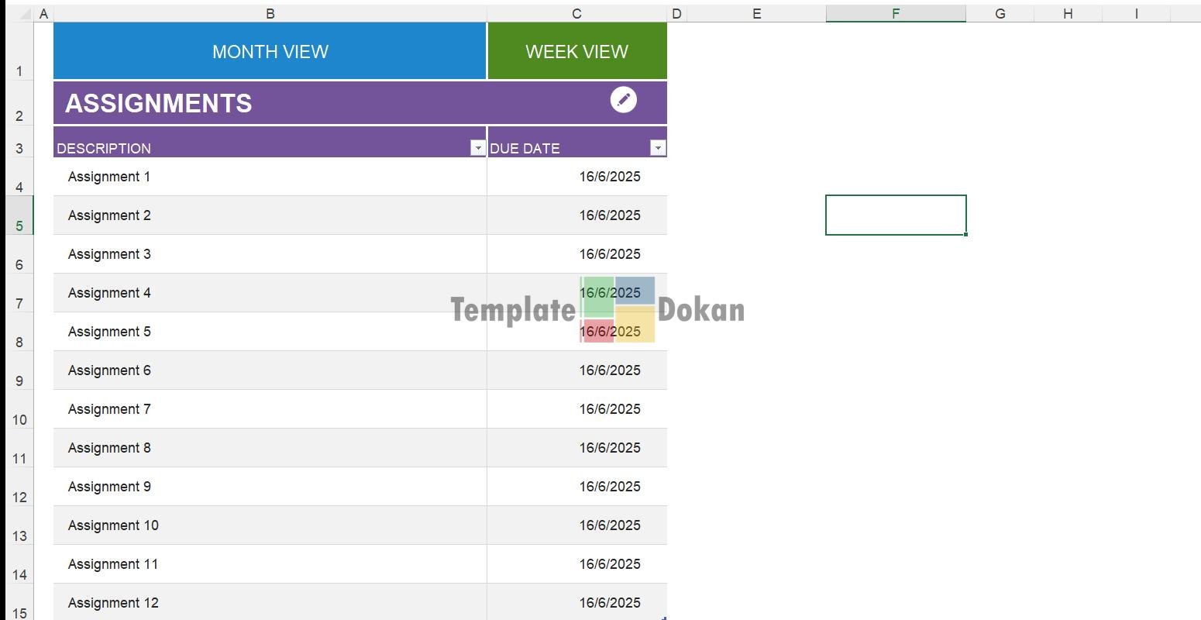Click the Assignment 12 cell
The width and height of the screenshot is (1201, 620).
[270, 602]
